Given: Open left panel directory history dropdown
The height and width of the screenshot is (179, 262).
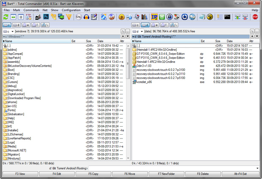Looking at the screenshot, I should coord(128,36).
